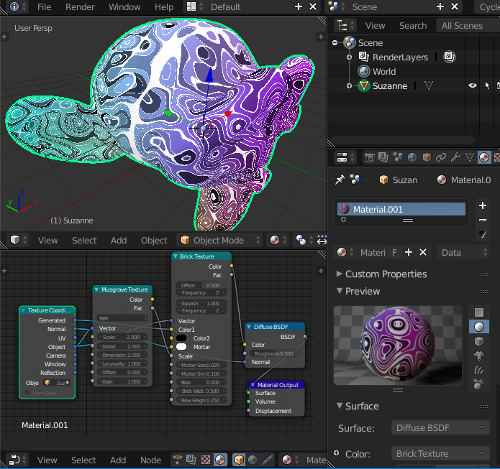Open the World properties globe tab
Screen dimensions: 500x469
click(412, 157)
